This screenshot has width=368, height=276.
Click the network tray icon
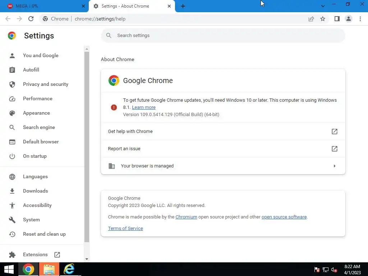326,270
